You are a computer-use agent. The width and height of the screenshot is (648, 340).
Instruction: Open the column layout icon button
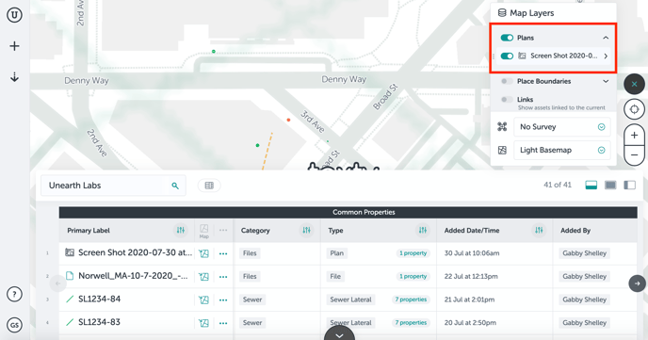click(x=209, y=186)
